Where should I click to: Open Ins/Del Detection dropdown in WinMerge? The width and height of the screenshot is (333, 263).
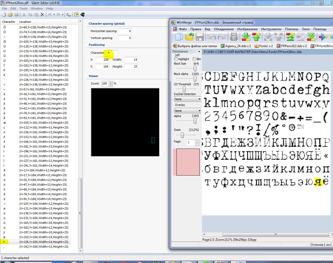coord(187,99)
